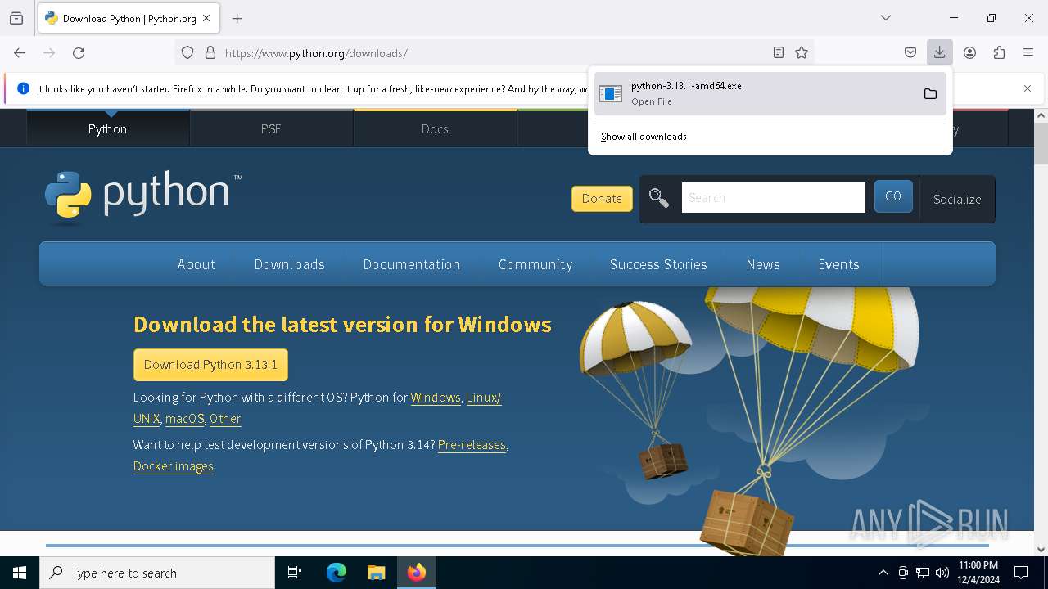Open extensions puzzle icon

coord(999,53)
